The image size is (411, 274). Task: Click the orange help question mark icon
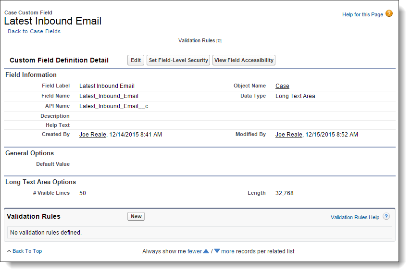[389, 13]
